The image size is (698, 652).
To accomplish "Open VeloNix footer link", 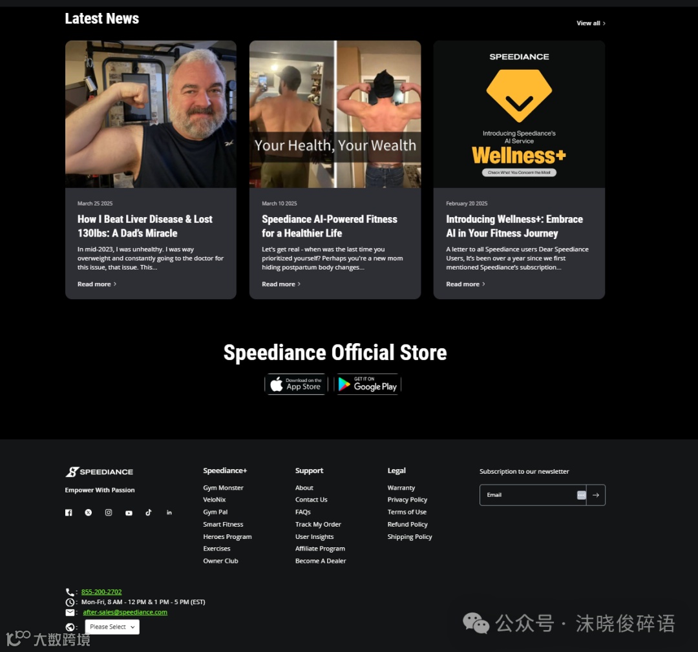I will 214,500.
